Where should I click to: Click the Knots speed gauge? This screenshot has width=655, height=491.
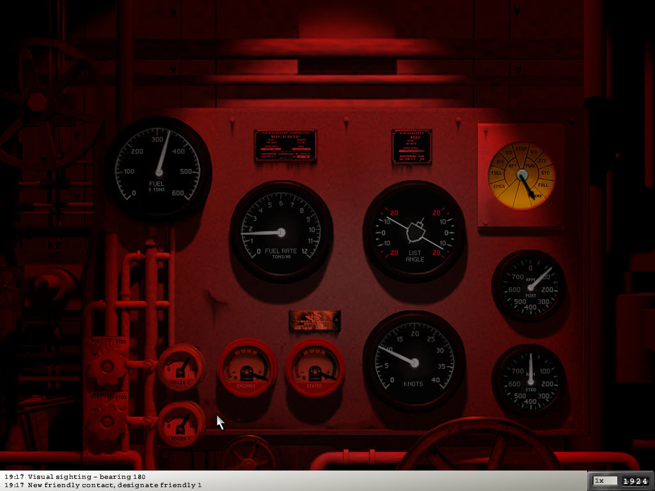click(414, 362)
